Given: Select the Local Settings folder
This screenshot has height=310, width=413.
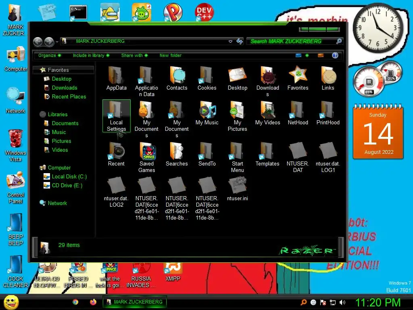Looking at the screenshot, I should pos(117,116).
